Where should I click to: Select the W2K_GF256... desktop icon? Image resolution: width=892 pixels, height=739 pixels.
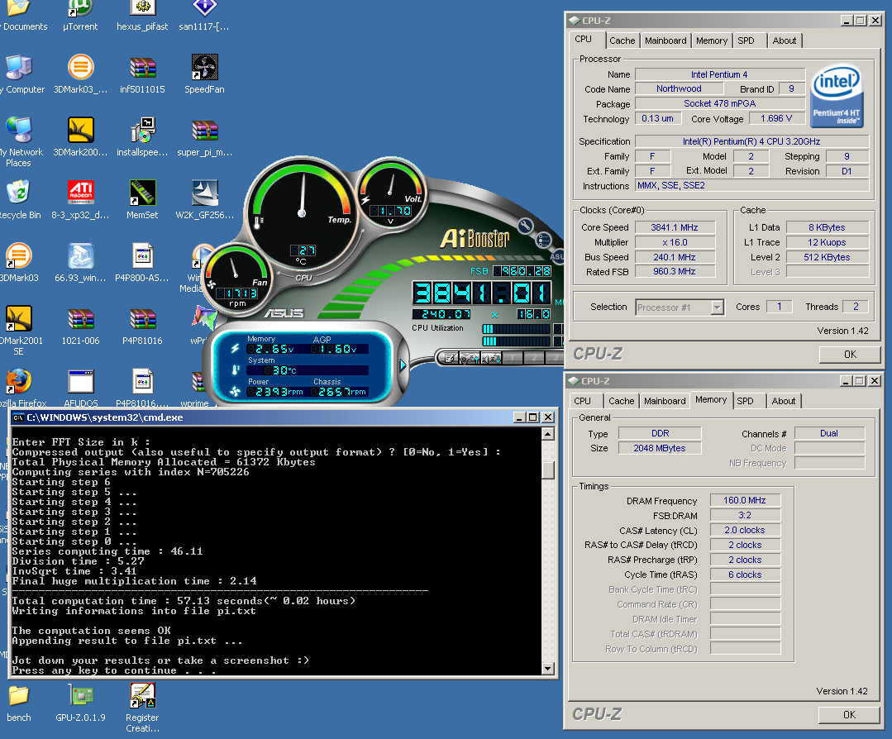[x=204, y=200]
